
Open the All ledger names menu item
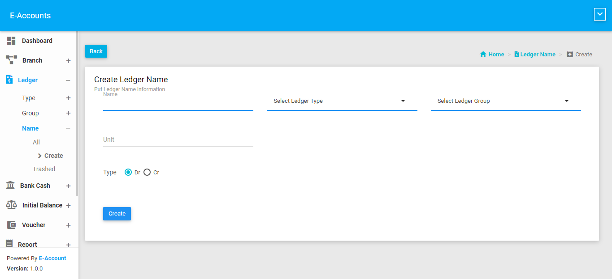tap(36, 142)
